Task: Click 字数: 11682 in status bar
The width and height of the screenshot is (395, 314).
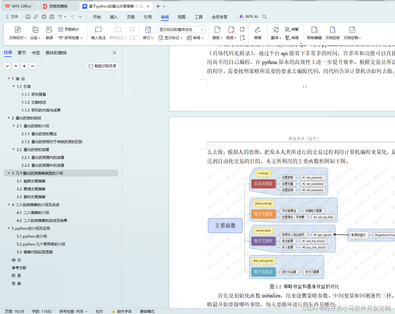Action: click(42, 311)
